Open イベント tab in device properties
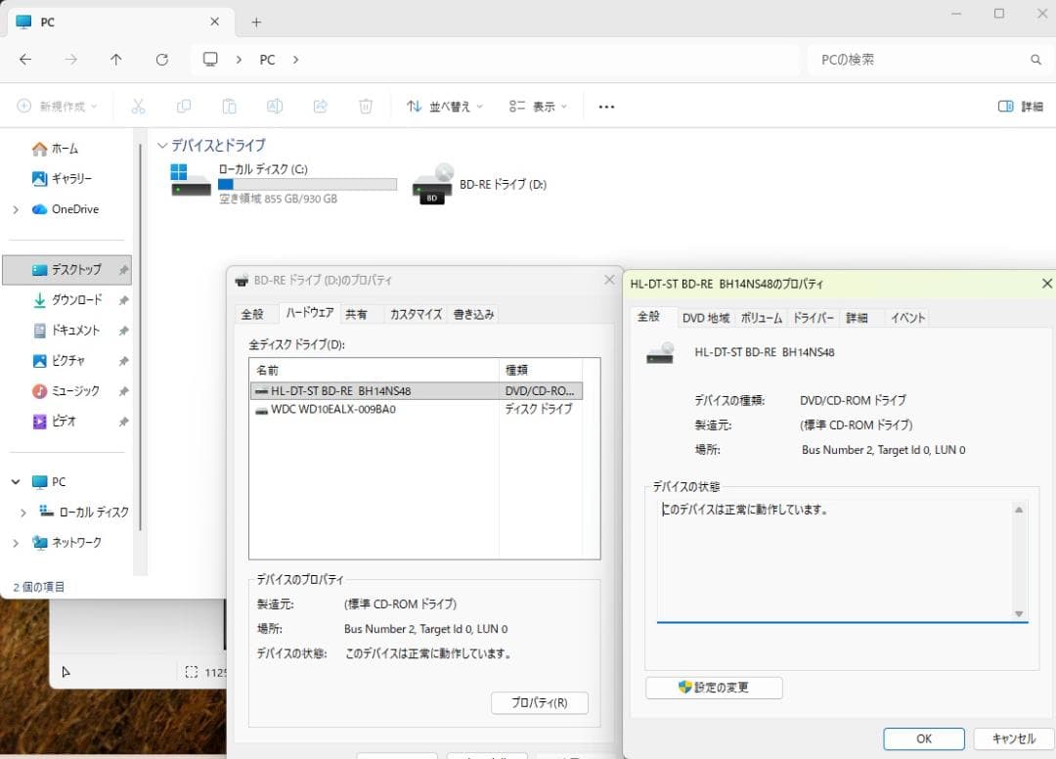This screenshot has width=1056, height=759. (907, 318)
